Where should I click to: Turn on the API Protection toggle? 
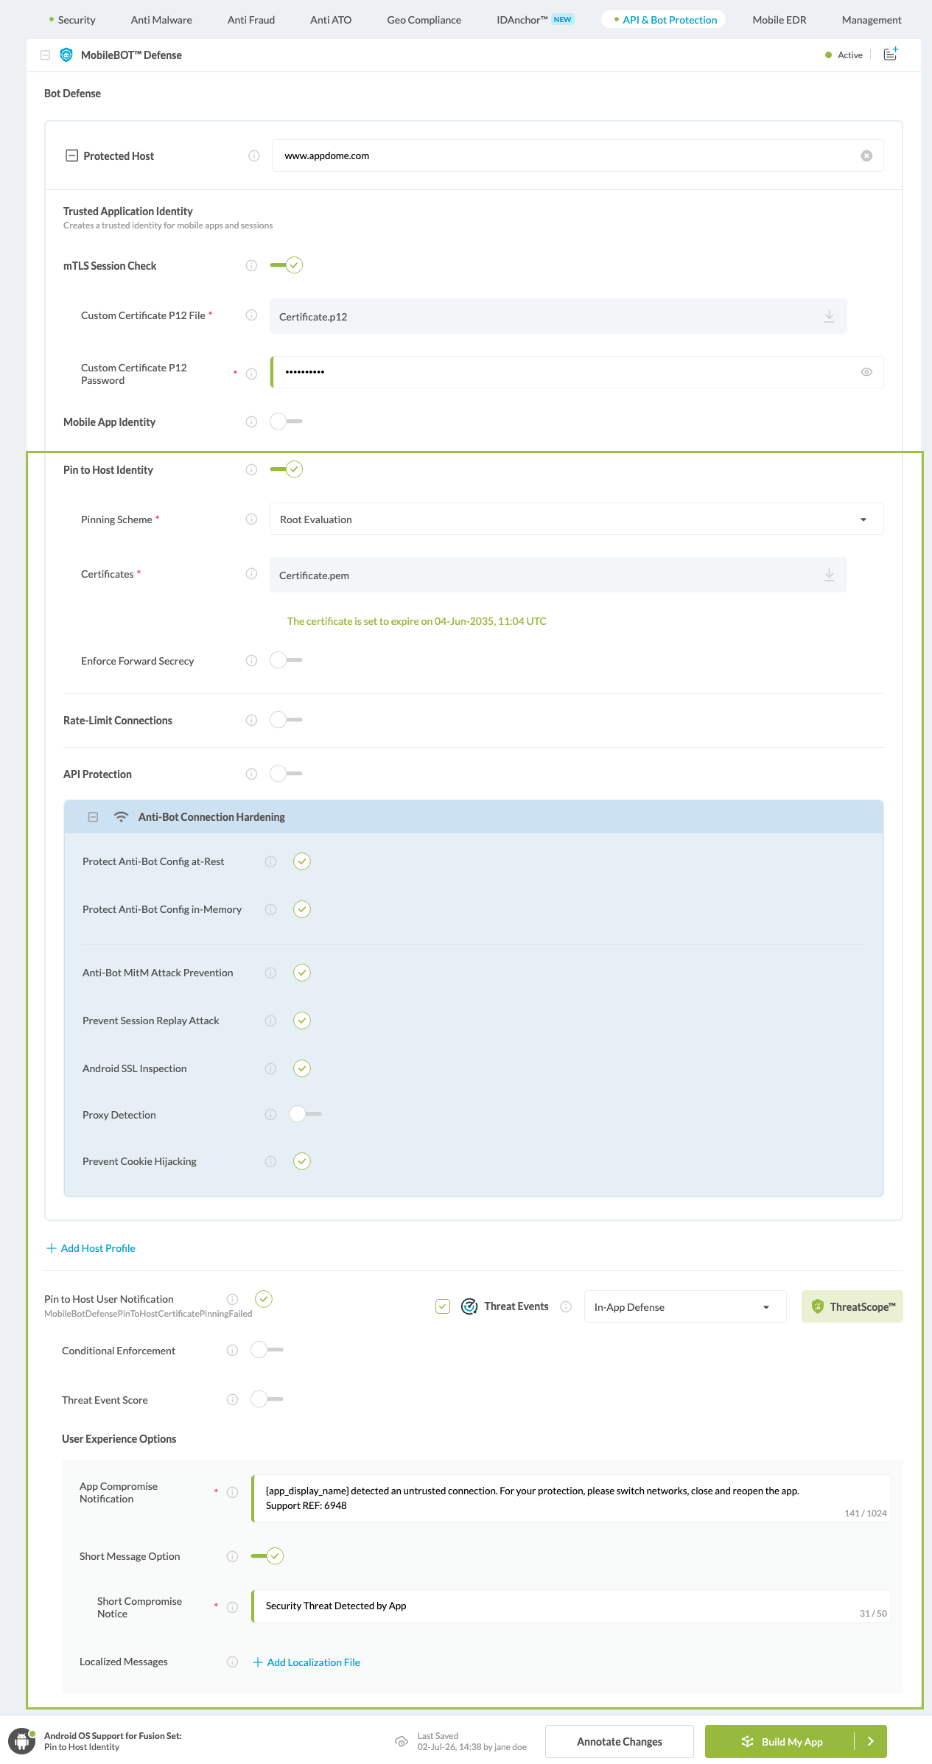click(x=287, y=774)
